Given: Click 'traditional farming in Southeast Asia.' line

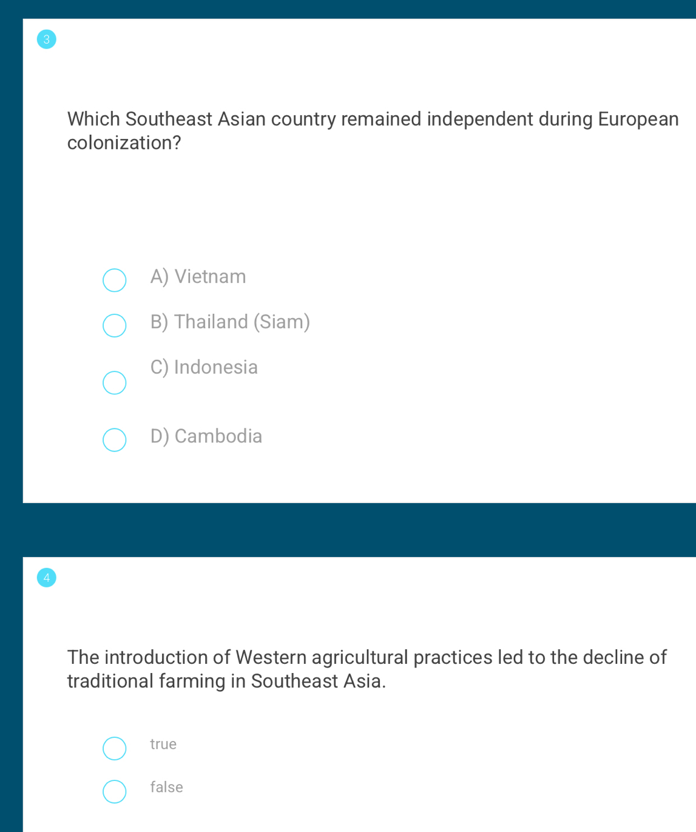Looking at the screenshot, I should (226, 681).
